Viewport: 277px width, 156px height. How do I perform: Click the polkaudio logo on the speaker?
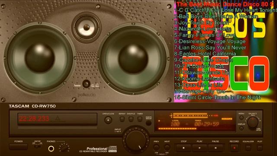click(x=87, y=95)
